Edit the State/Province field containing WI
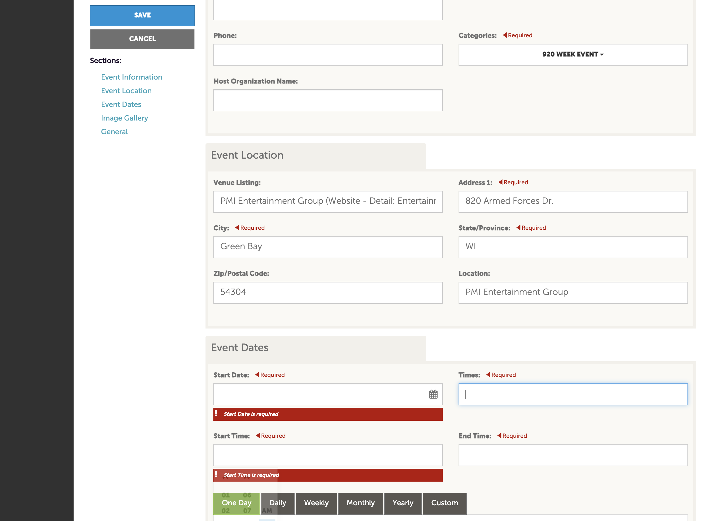The height and width of the screenshot is (521, 709). click(573, 247)
